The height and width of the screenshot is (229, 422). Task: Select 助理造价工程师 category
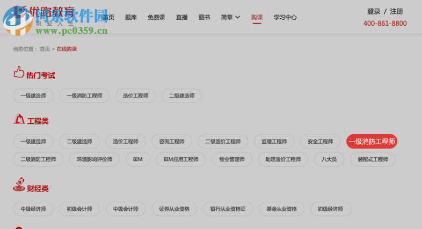[283, 159]
